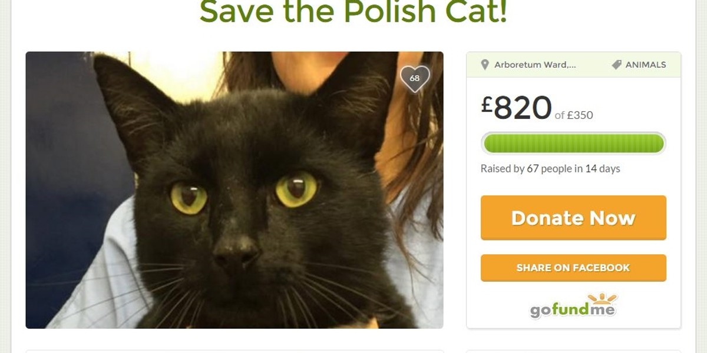Click the green fundraising progress bar

(x=573, y=144)
